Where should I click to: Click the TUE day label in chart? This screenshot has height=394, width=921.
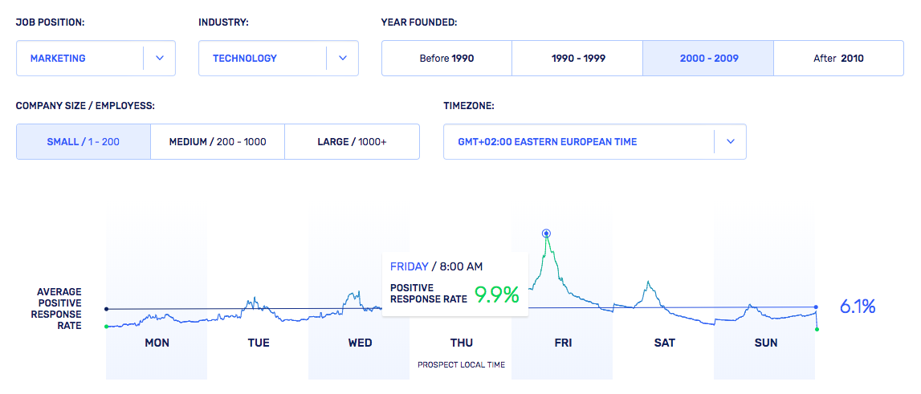[259, 343]
